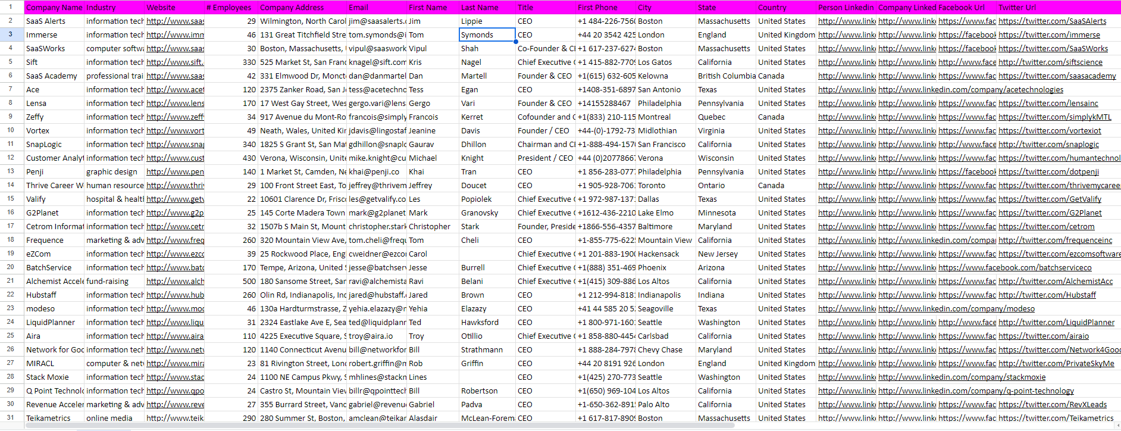1121x431 pixels.
Task: Select the # Employees header cell
Action: pyautogui.click(x=231, y=7)
